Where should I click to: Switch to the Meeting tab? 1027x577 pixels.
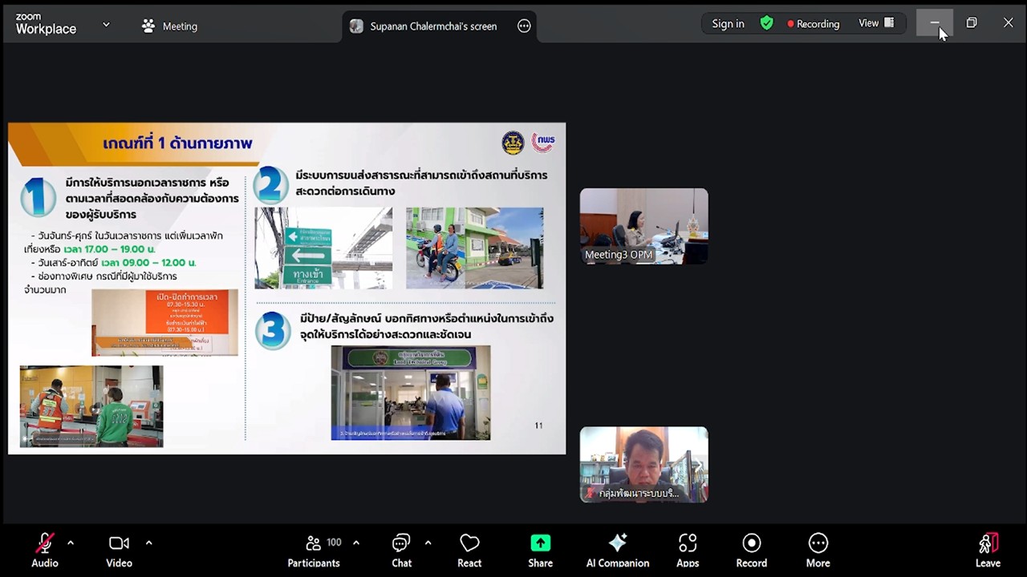pos(169,26)
